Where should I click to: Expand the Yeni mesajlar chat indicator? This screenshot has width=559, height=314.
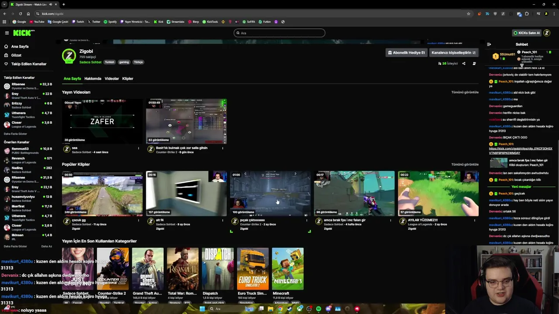point(521,187)
